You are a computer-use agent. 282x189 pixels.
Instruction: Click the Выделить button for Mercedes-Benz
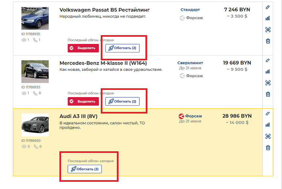(x=83, y=101)
